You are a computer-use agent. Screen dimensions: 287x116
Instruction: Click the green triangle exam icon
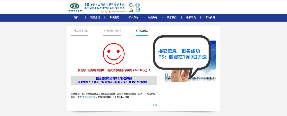point(131,10)
